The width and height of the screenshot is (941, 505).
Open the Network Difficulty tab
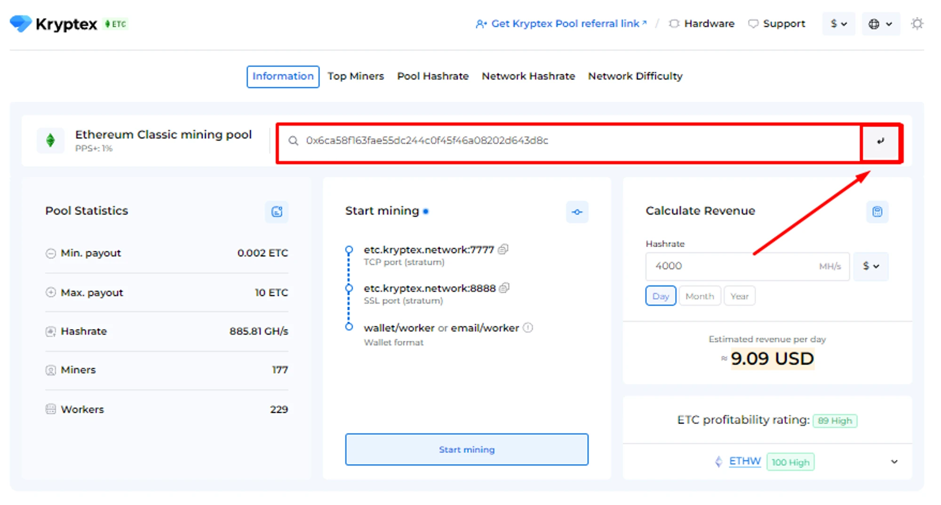click(x=635, y=76)
